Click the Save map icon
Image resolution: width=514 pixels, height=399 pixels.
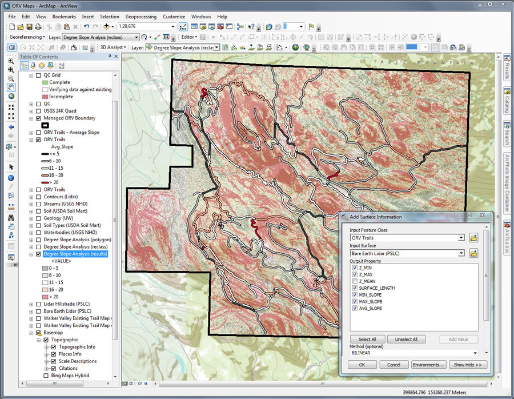pyautogui.click(x=30, y=27)
